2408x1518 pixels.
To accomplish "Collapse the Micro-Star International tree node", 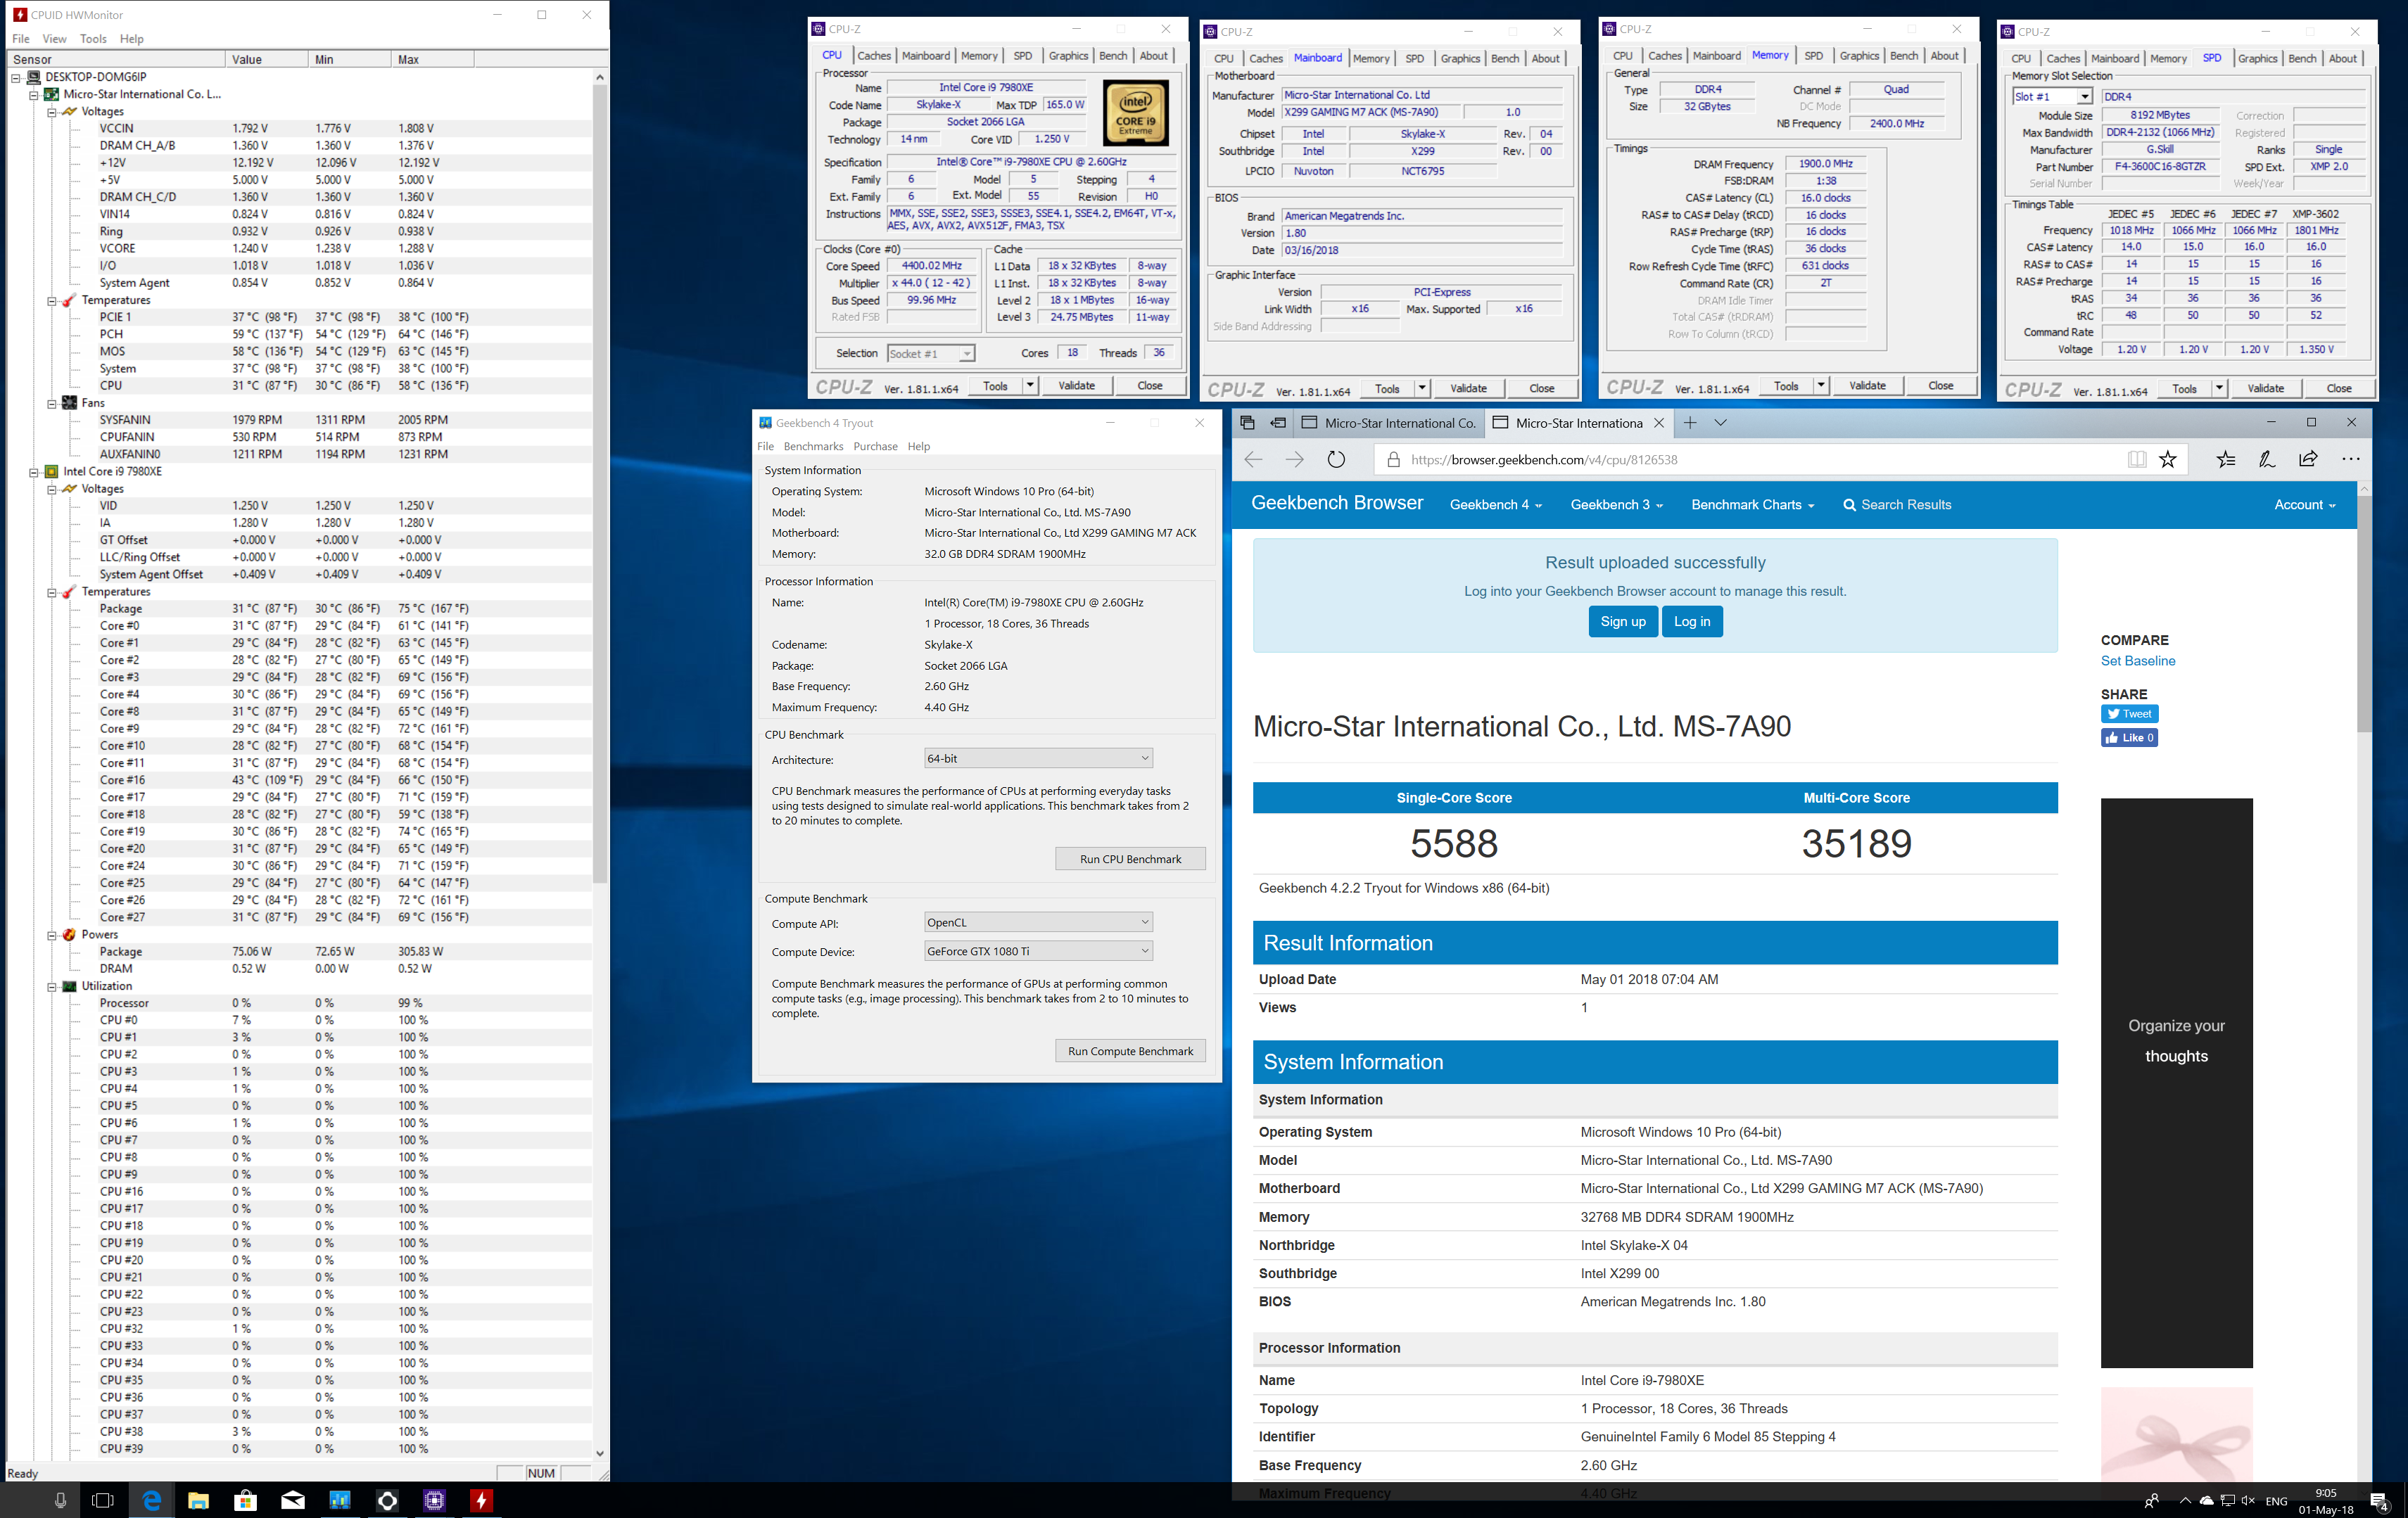I will point(33,95).
